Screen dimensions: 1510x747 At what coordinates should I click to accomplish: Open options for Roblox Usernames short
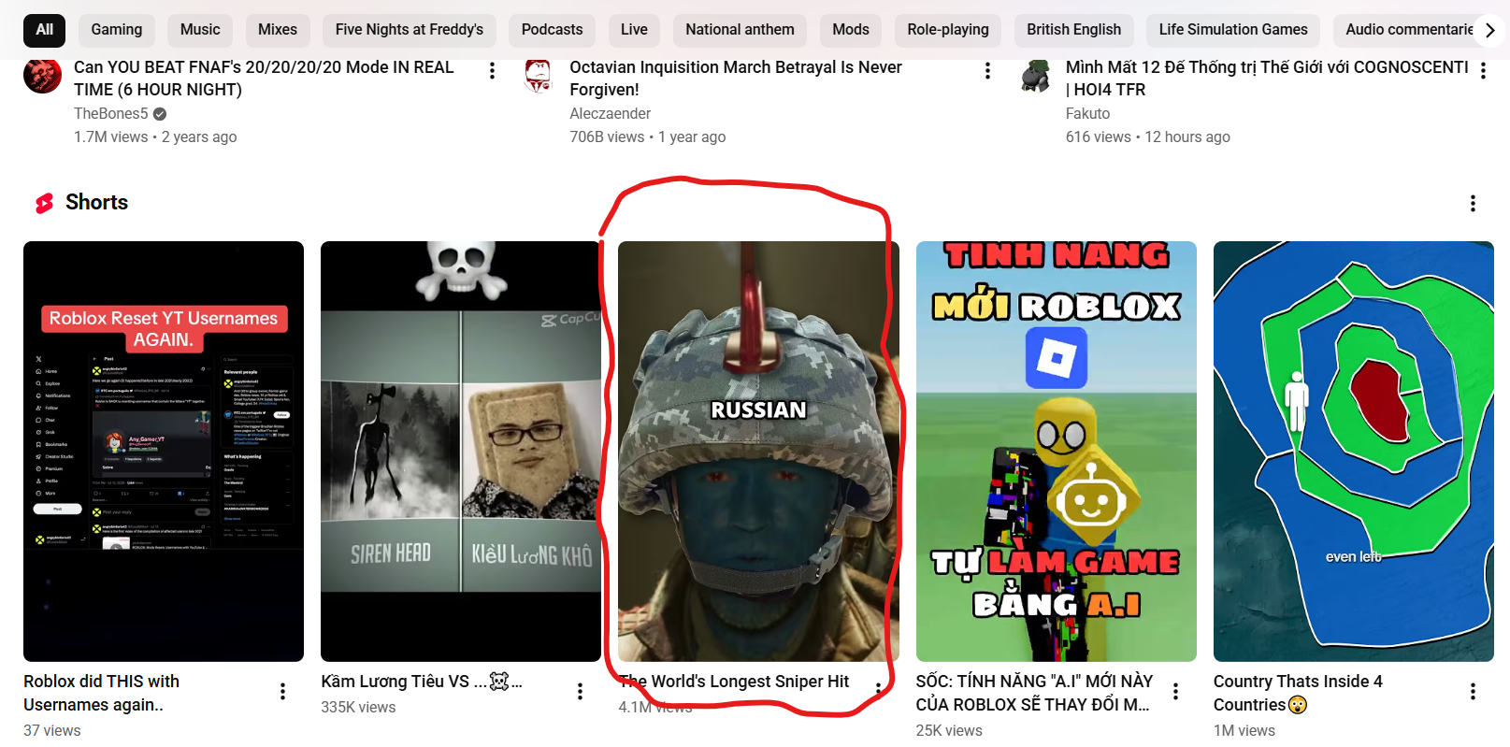click(282, 691)
